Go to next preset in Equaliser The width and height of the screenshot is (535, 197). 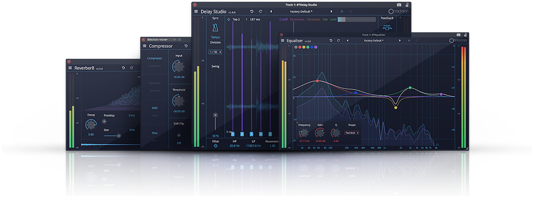tap(400, 41)
